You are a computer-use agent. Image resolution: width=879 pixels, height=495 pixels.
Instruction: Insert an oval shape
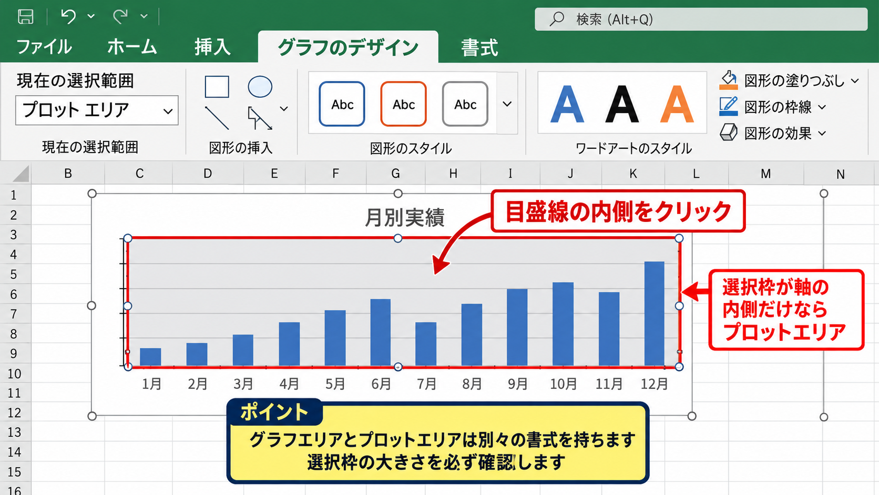[260, 87]
